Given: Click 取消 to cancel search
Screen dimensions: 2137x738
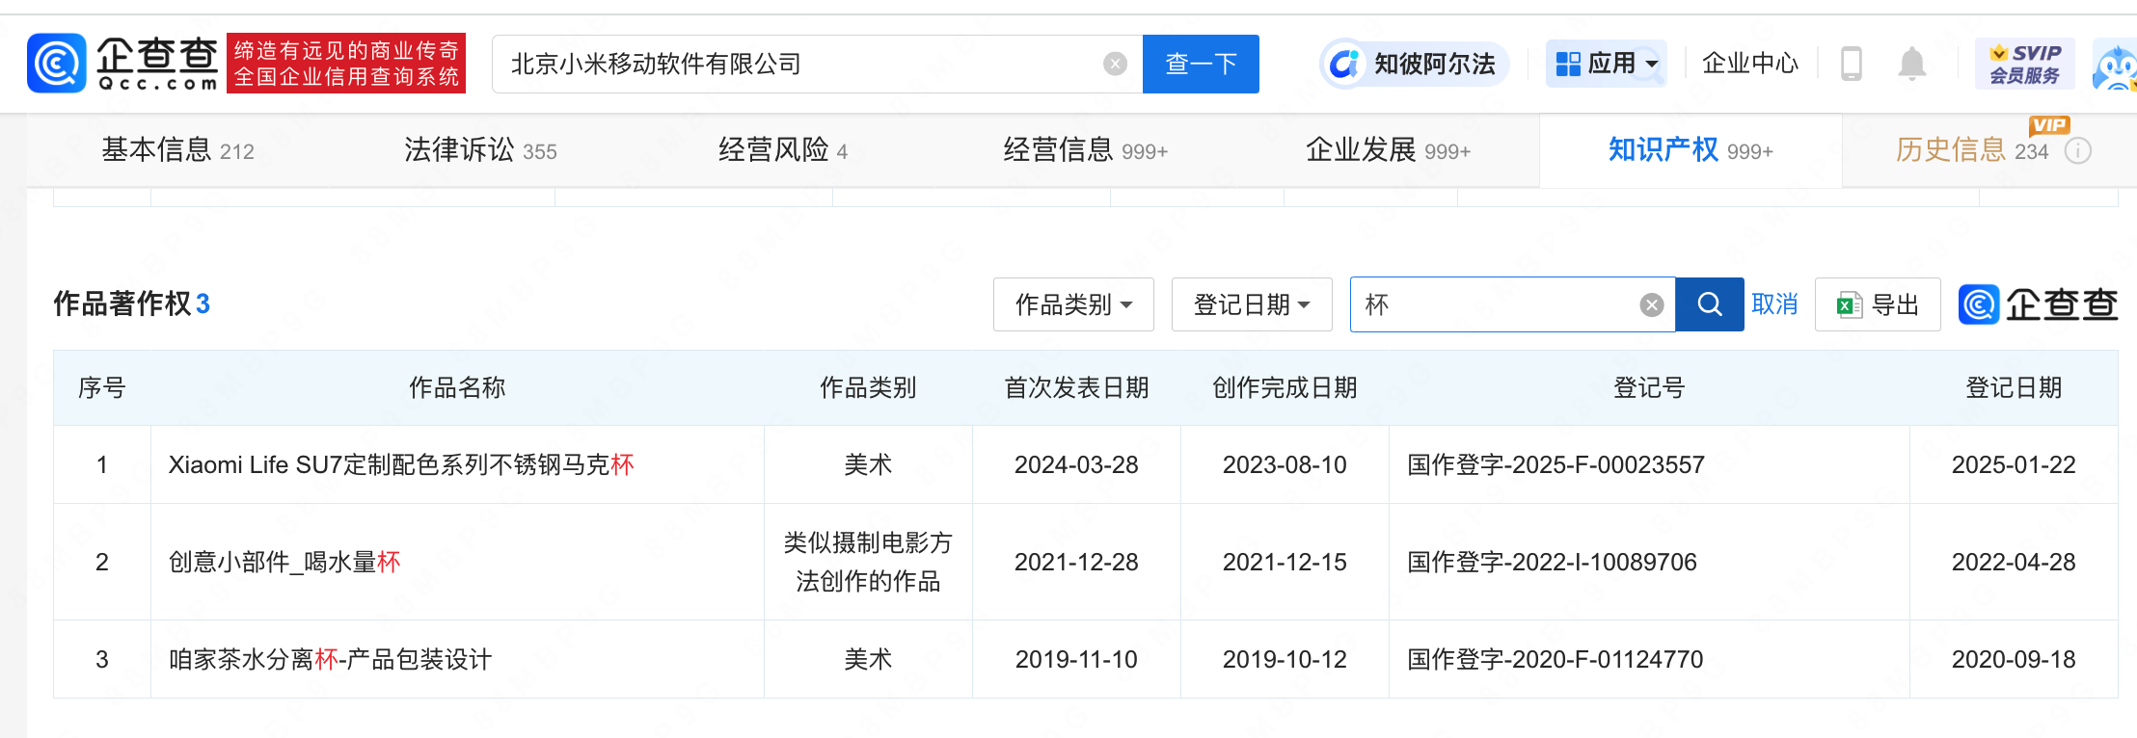Looking at the screenshot, I should [1774, 304].
